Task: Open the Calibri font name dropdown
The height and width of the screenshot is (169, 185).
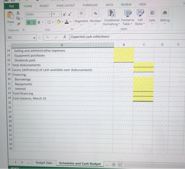Action: pos(50,14)
